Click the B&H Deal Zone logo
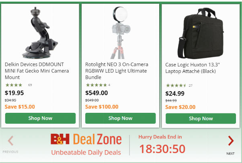Image resolution: width=242 pixels, height=163 pixels. point(86,139)
